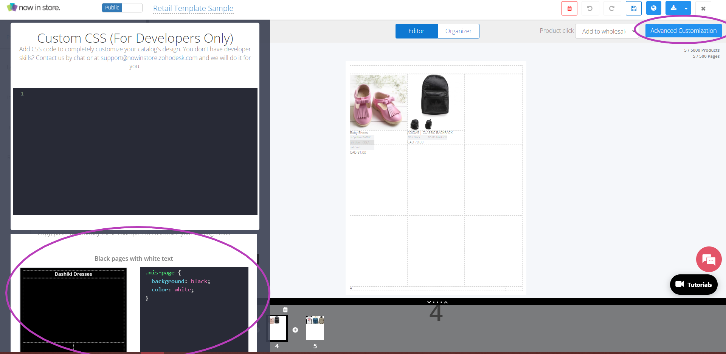The image size is (726, 354).
Task: Save the catalog with the floppy disk icon
Action: [x=633, y=8]
